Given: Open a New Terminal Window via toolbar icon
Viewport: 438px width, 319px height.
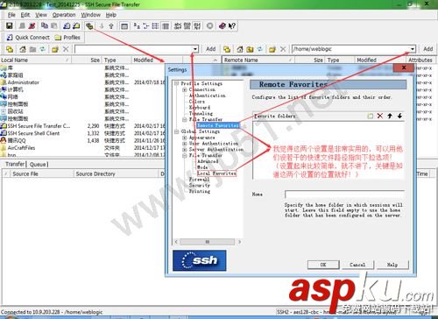Looking at the screenshot, I should (x=67, y=26).
